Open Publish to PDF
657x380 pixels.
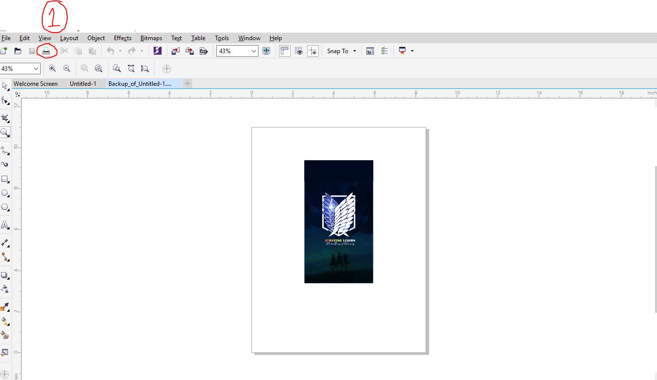[x=203, y=51]
